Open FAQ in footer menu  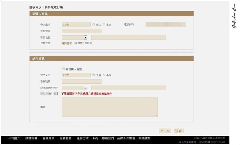click(x=95, y=138)
